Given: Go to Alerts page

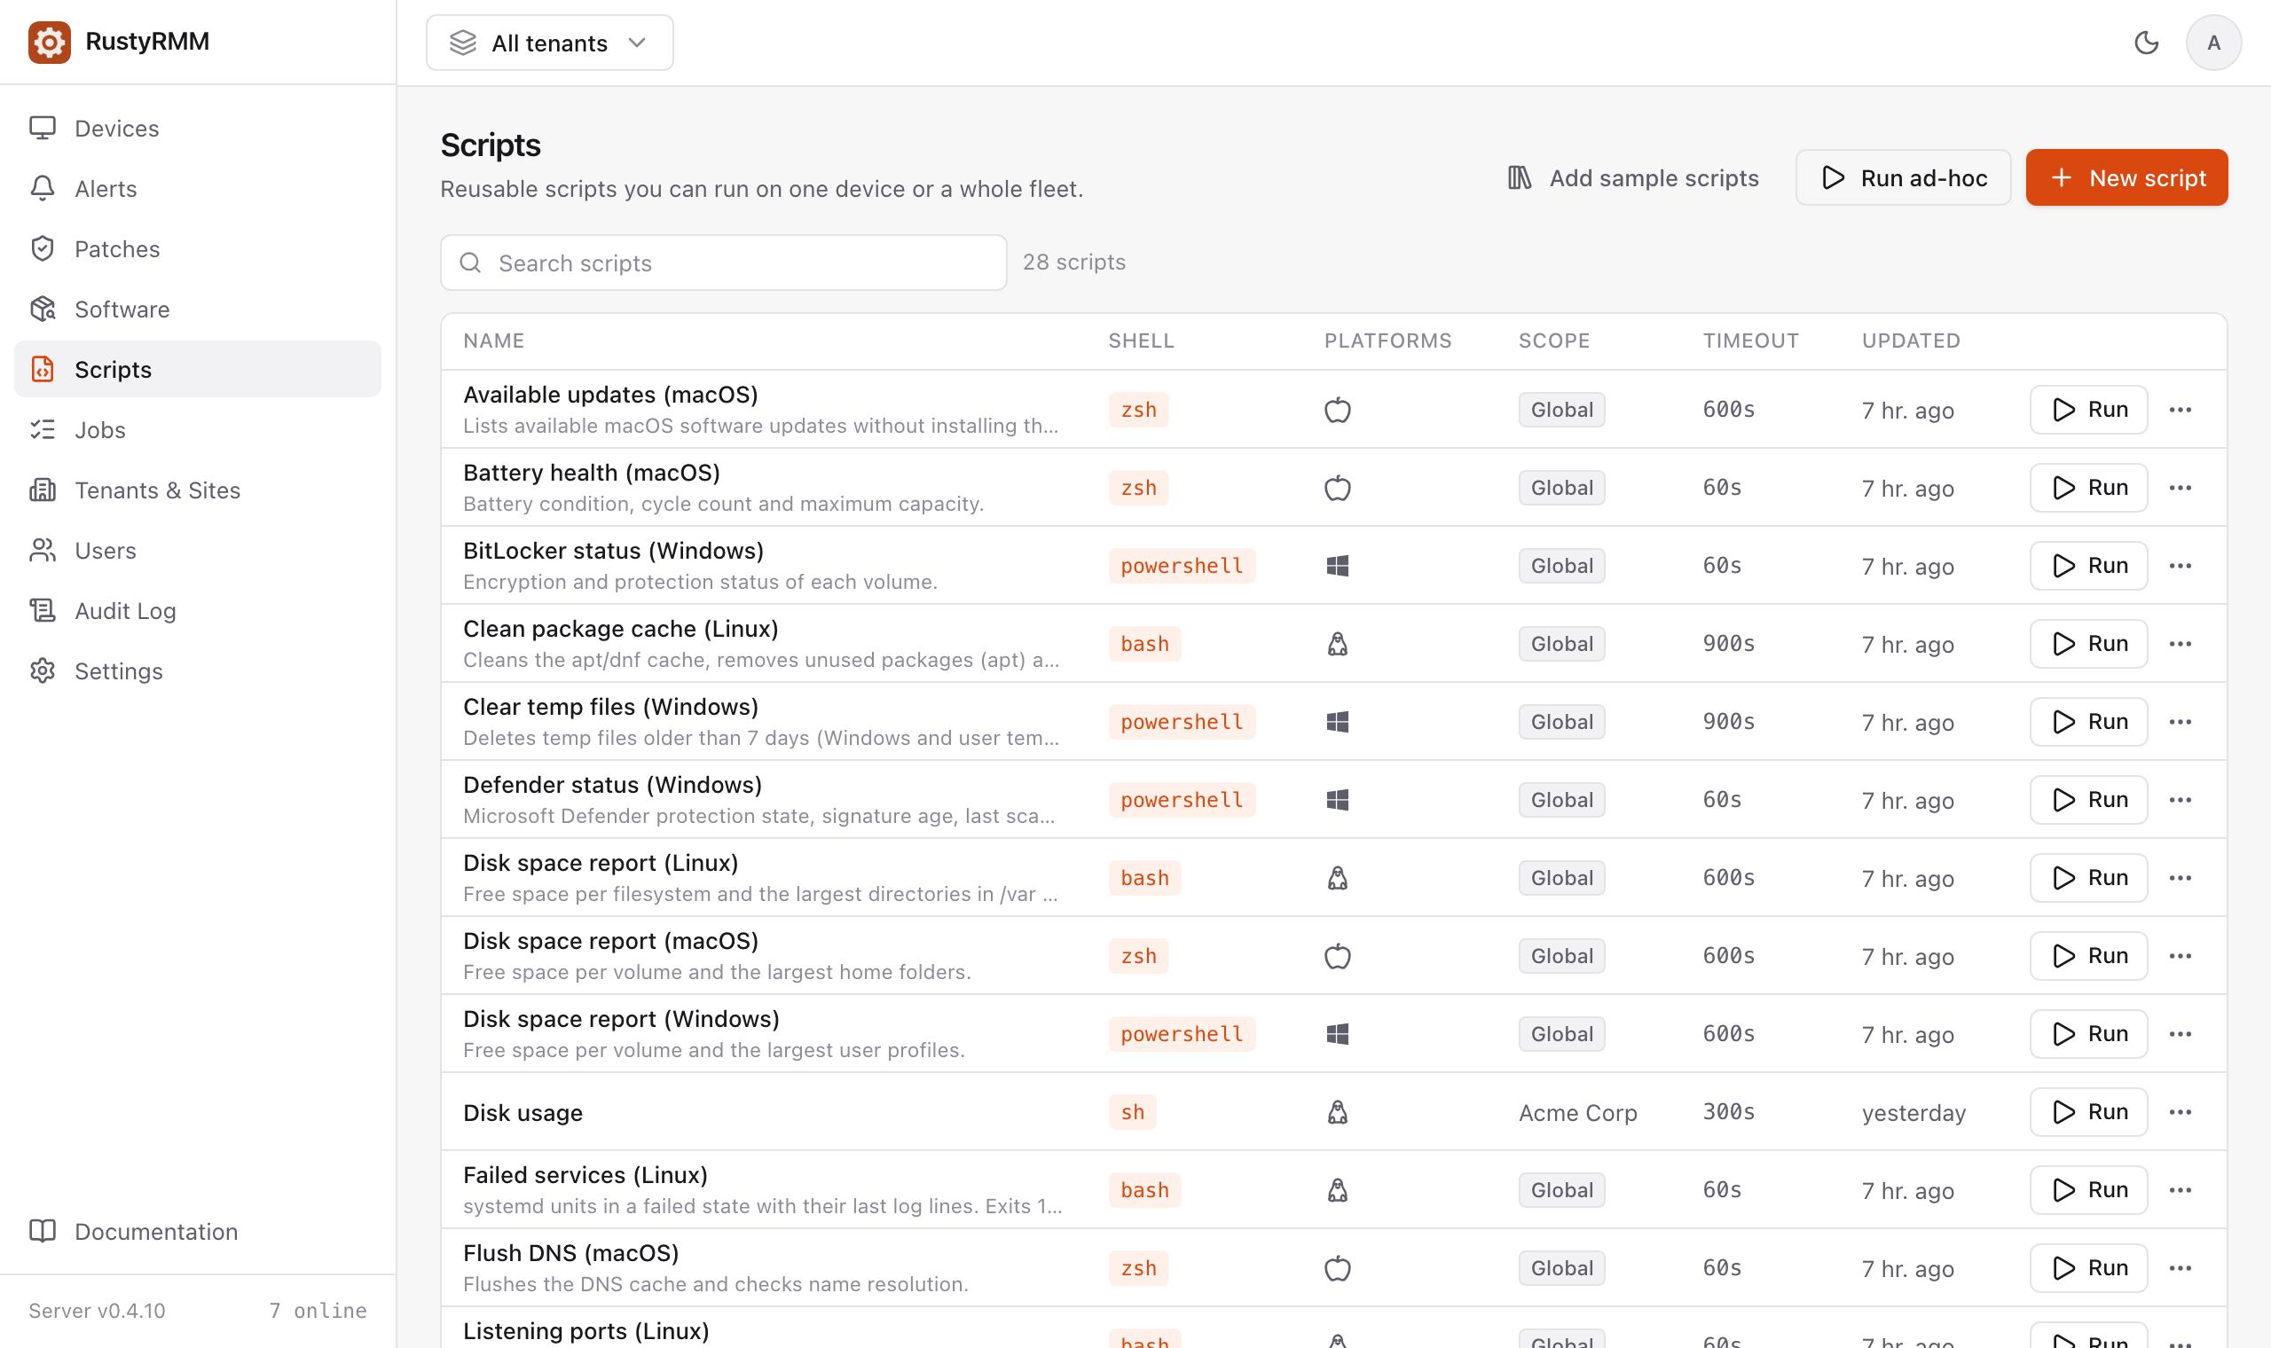Looking at the screenshot, I should [x=198, y=188].
